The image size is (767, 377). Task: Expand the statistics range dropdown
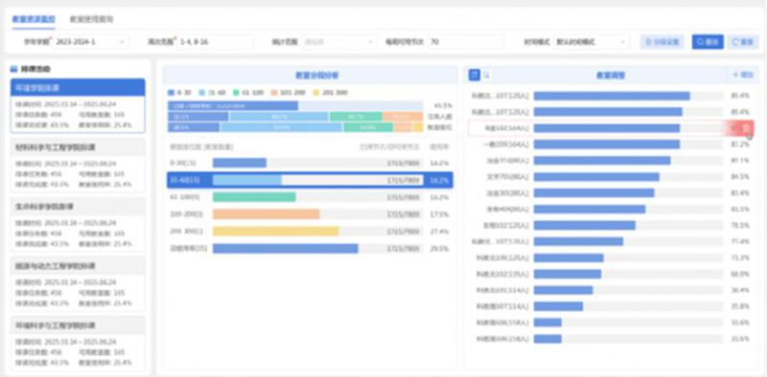(x=339, y=42)
